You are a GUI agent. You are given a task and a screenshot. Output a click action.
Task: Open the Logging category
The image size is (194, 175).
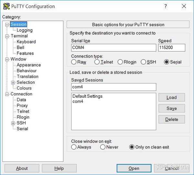(25, 30)
